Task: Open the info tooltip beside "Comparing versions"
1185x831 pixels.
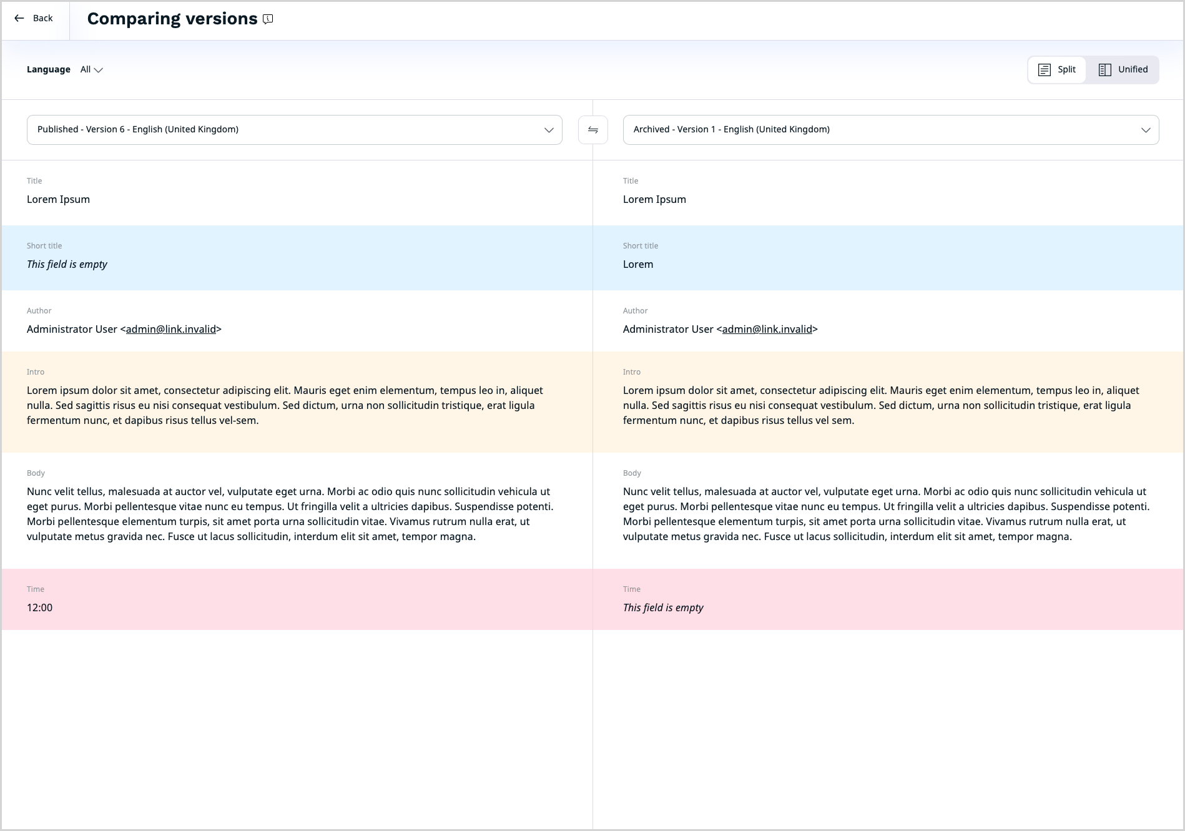Action: [268, 19]
